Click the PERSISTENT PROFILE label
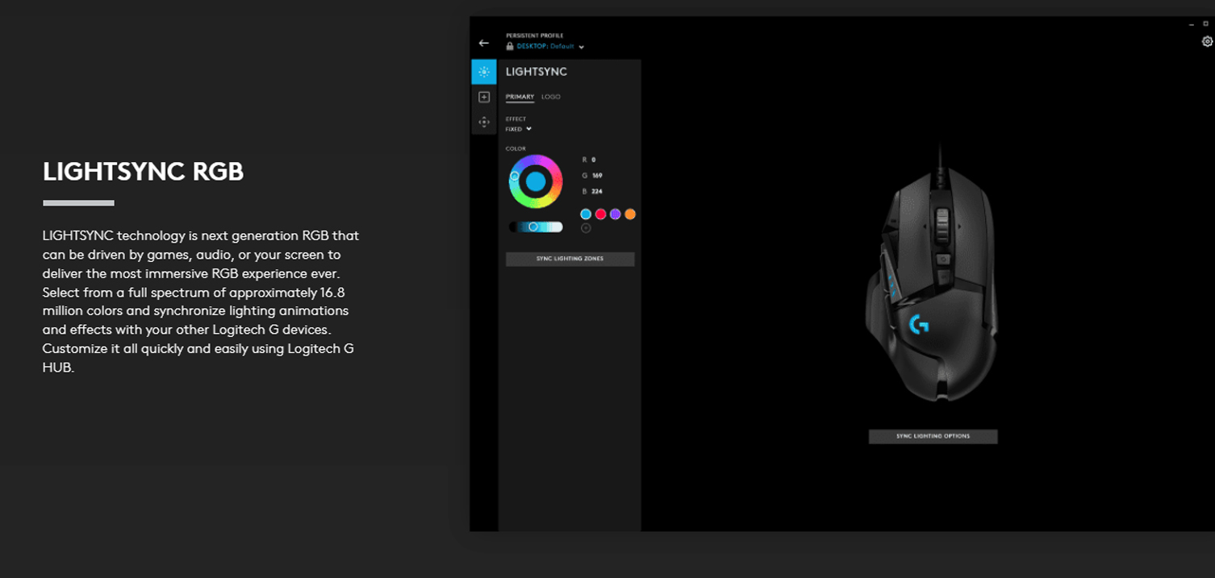Viewport: 1215px width, 578px height. (535, 35)
